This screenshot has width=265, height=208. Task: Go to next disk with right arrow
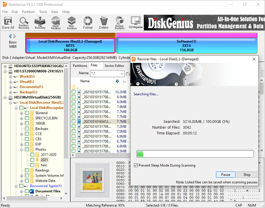click(x=15, y=36)
